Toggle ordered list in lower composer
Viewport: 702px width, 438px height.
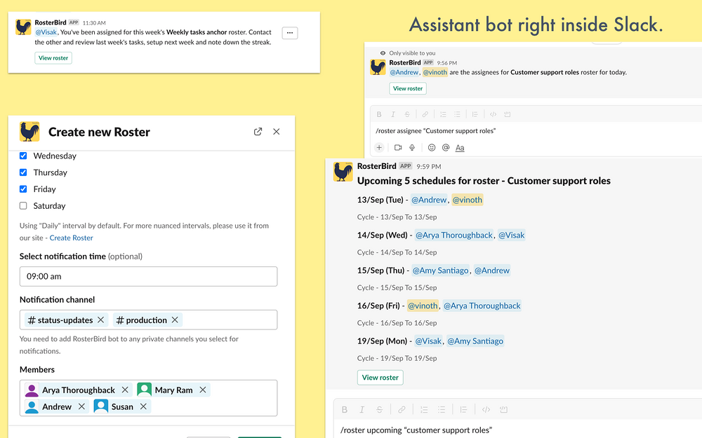pyautogui.click(x=424, y=409)
